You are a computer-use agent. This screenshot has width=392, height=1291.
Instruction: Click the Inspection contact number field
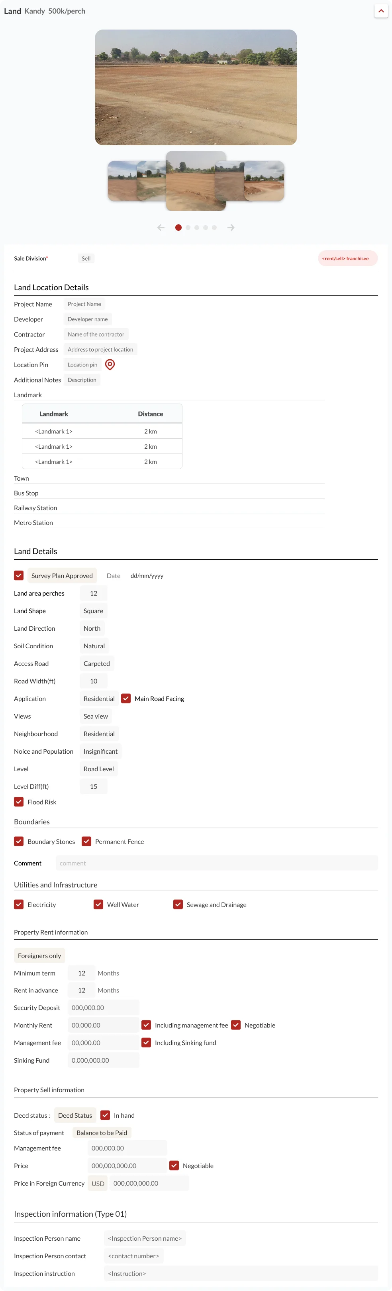(x=133, y=1256)
